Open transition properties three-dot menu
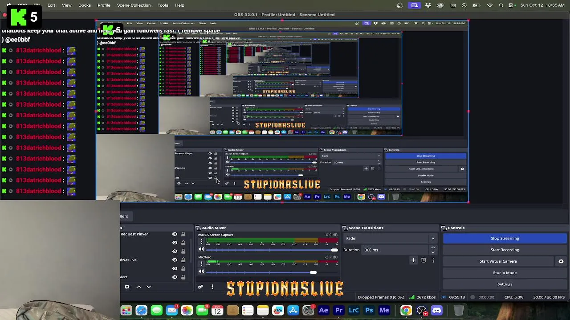570x320 pixels. (x=433, y=260)
